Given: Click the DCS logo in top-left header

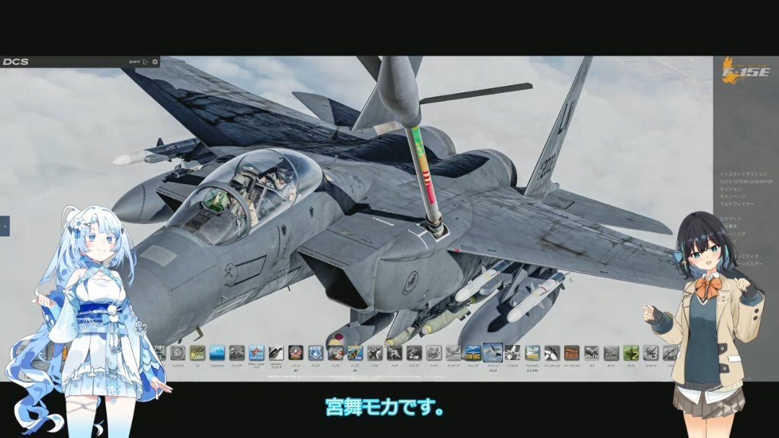Looking at the screenshot, I should point(15,61).
